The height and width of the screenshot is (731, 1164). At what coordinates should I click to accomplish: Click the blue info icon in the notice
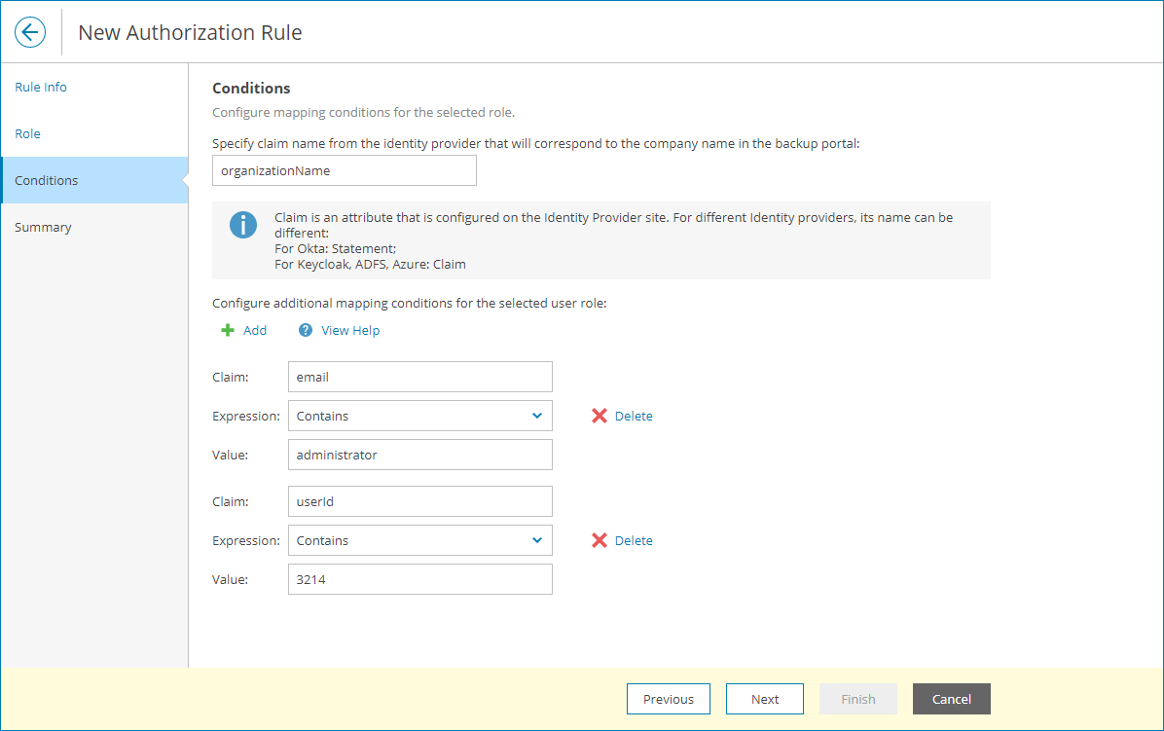coord(243,224)
